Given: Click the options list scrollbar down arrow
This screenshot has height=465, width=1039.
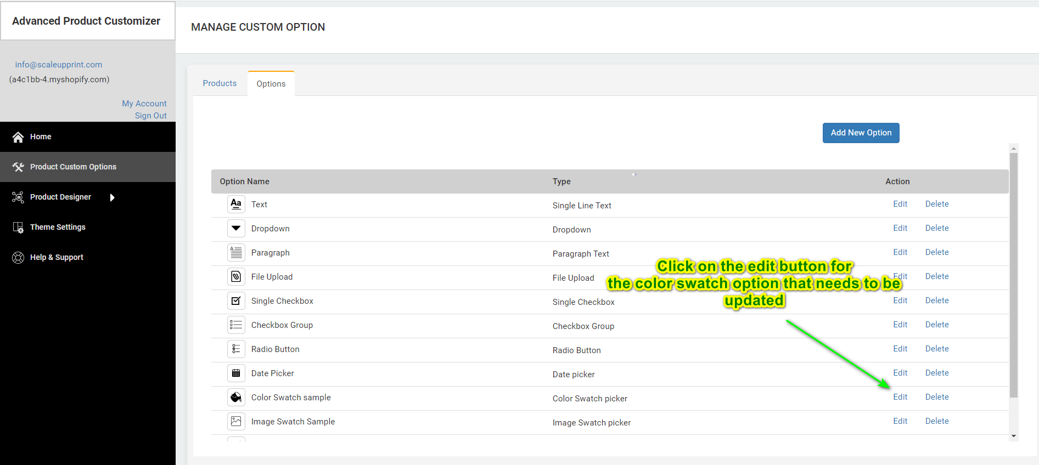Looking at the screenshot, I should pos(1014,436).
